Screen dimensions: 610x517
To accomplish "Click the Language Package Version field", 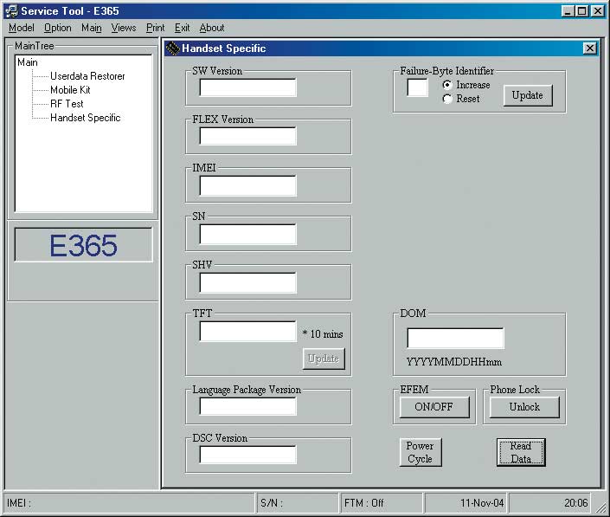I will tap(247, 406).
